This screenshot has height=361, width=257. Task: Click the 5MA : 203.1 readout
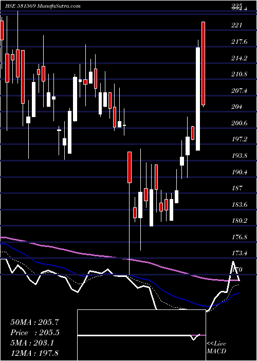tap(32, 343)
